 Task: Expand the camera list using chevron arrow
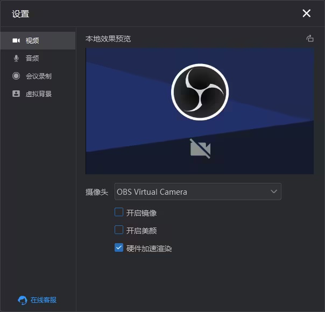[x=273, y=192]
